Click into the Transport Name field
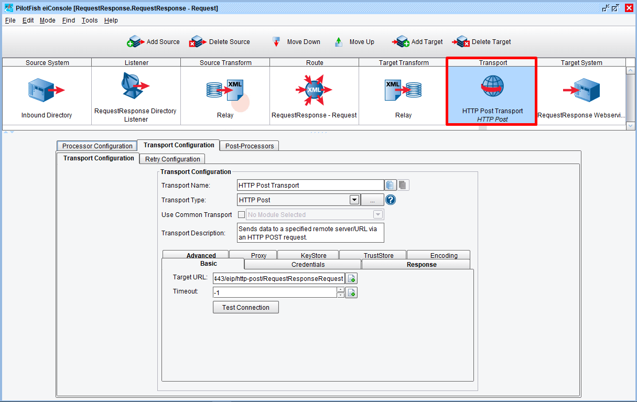The width and height of the screenshot is (637, 402). coord(310,185)
